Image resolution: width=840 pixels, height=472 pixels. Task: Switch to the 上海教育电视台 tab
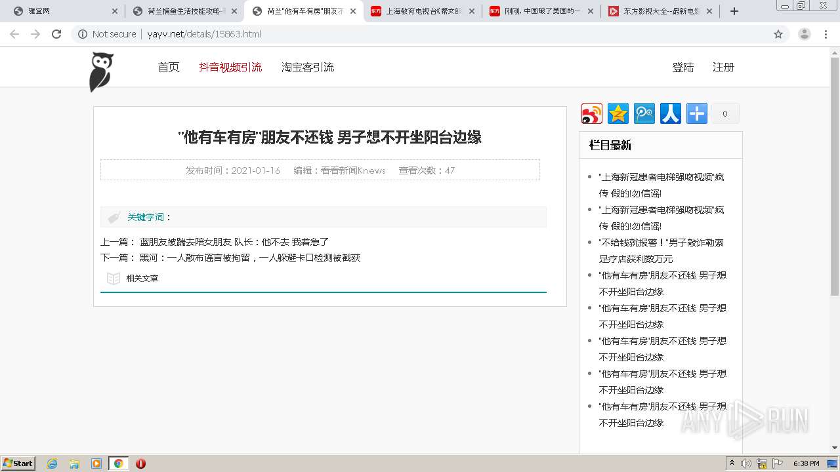(423, 11)
